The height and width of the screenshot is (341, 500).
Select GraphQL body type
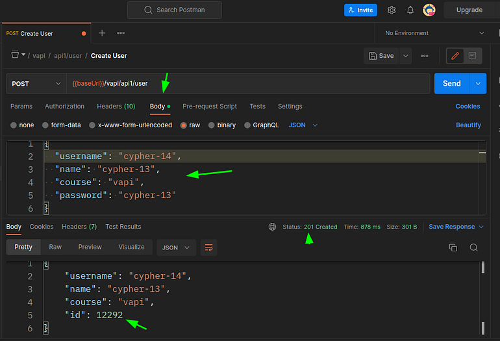click(x=262, y=125)
